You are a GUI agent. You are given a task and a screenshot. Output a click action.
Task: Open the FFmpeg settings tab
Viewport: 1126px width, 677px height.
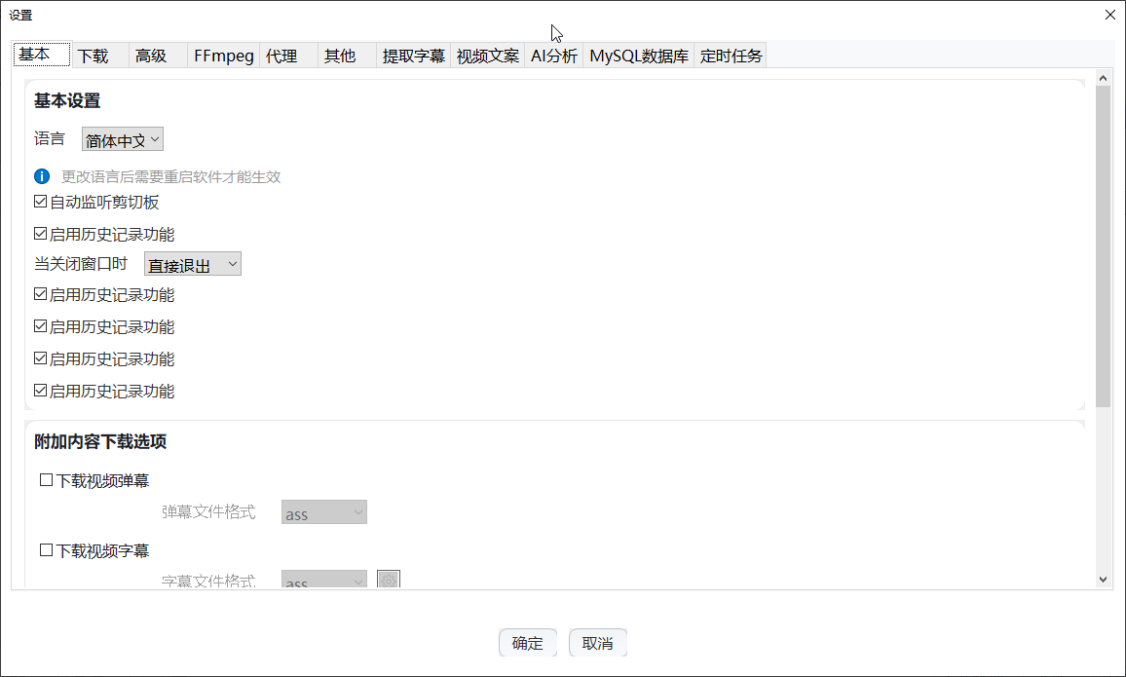[223, 56]
